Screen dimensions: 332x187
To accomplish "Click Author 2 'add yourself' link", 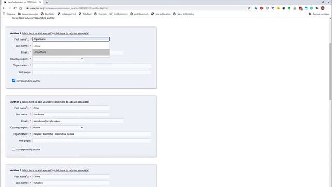I will pyautogui.click(x=37, y=102).
